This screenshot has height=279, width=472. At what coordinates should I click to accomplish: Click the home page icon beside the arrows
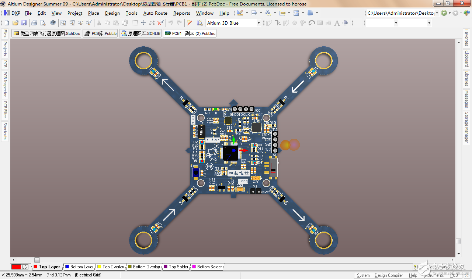point(467,13)
